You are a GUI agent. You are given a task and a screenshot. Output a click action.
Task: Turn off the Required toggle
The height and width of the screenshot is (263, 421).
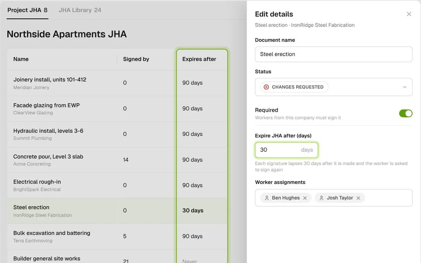pos(405,114)
